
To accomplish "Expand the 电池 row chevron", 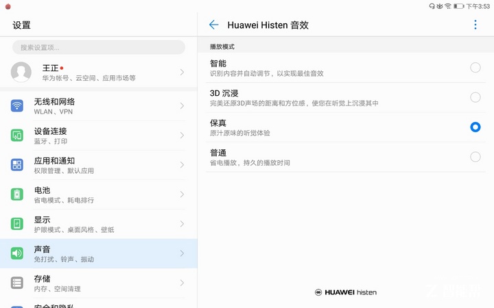I will [182, 194].
